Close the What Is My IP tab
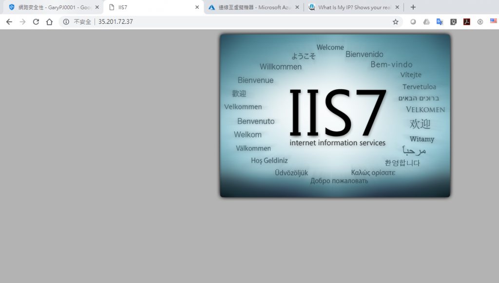The width and height of the screenshot is (499, 283). pos(397,7)
